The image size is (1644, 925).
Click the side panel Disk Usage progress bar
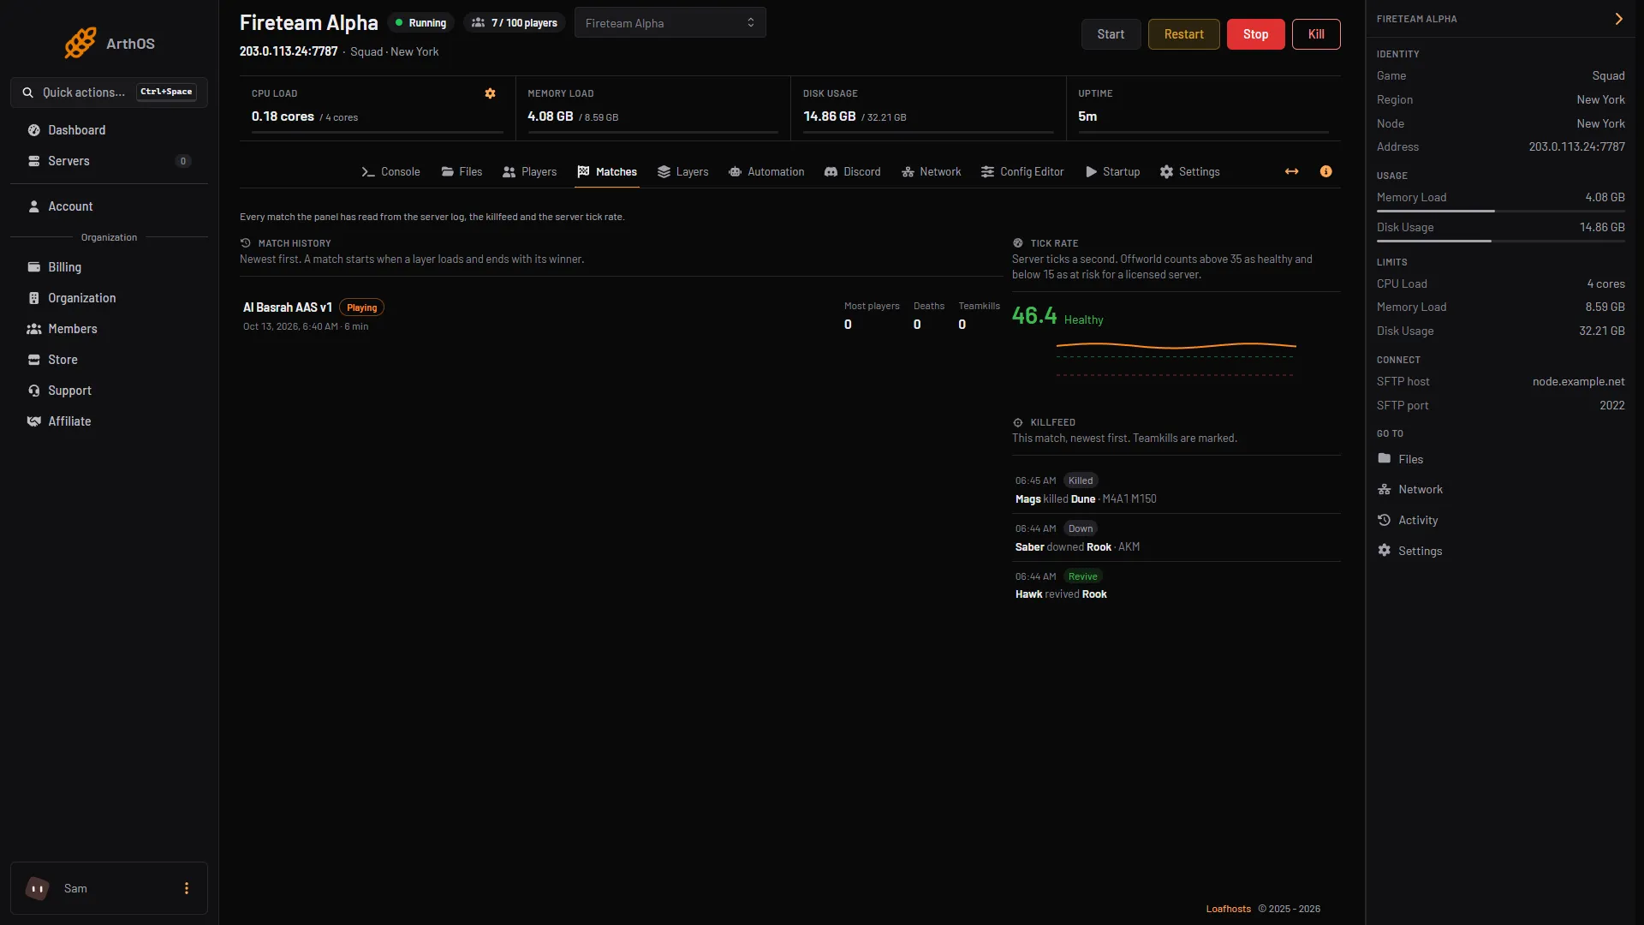click(x=1501, y=241)
